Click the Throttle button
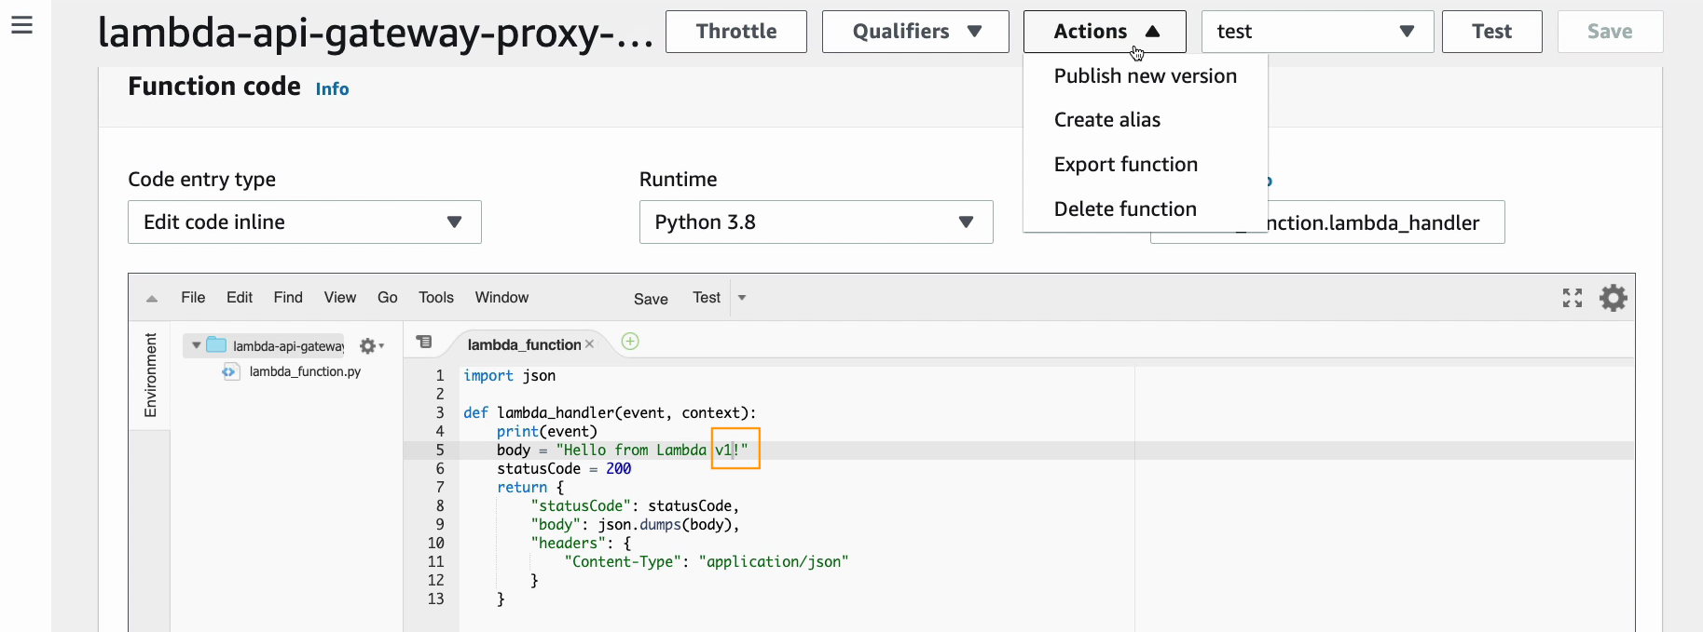 pyautogui.click(x=736, y=32)
